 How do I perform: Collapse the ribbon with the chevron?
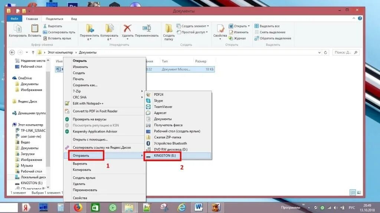tap(354, 18)
